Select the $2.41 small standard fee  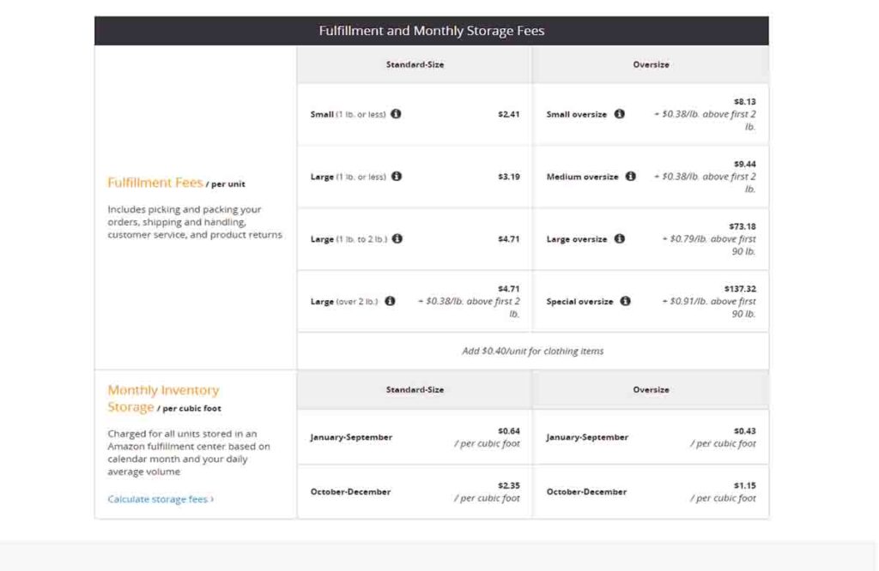(508, 114)
